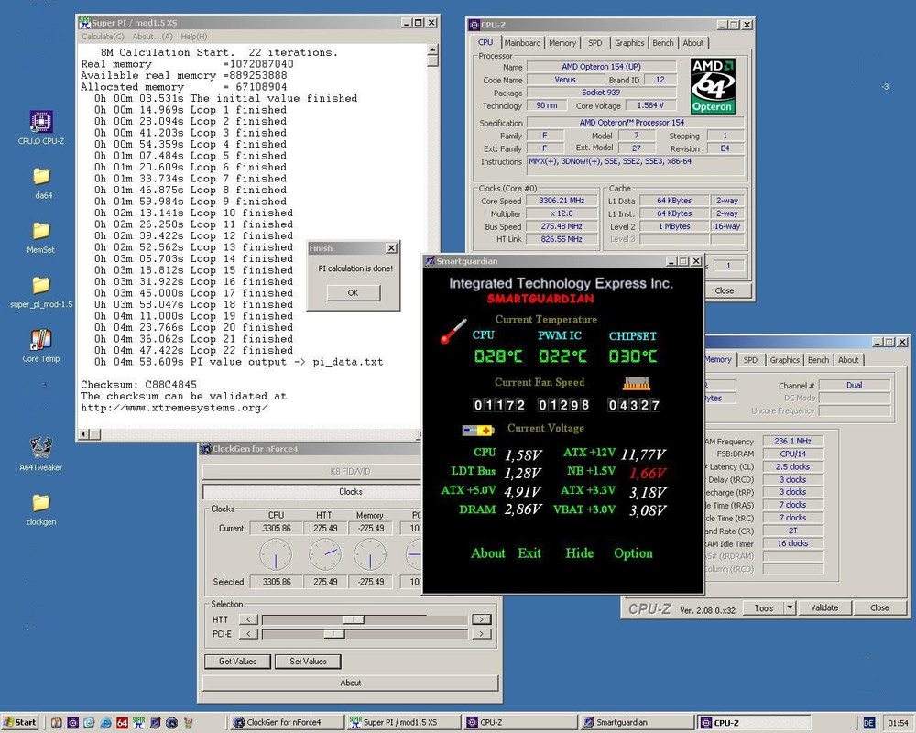The image size is (916, 733).
Task: Click the fan speed heatsink icon
Action: (637, 384)
